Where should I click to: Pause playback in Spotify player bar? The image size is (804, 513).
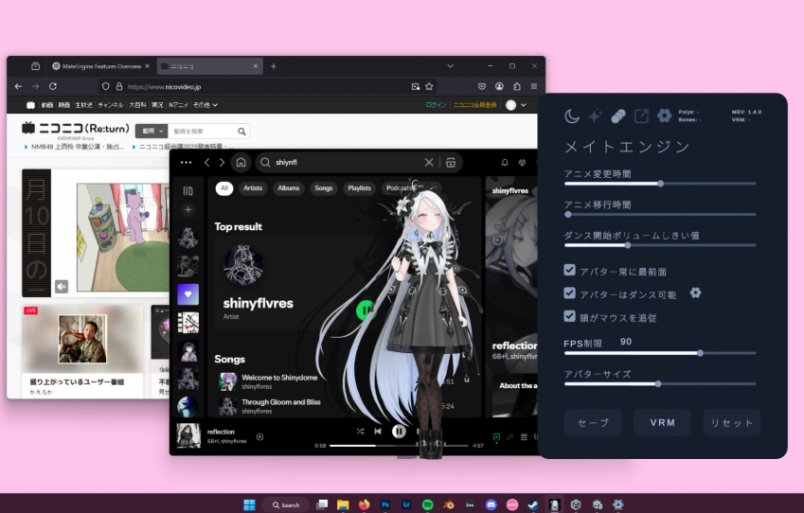[399, 432]
